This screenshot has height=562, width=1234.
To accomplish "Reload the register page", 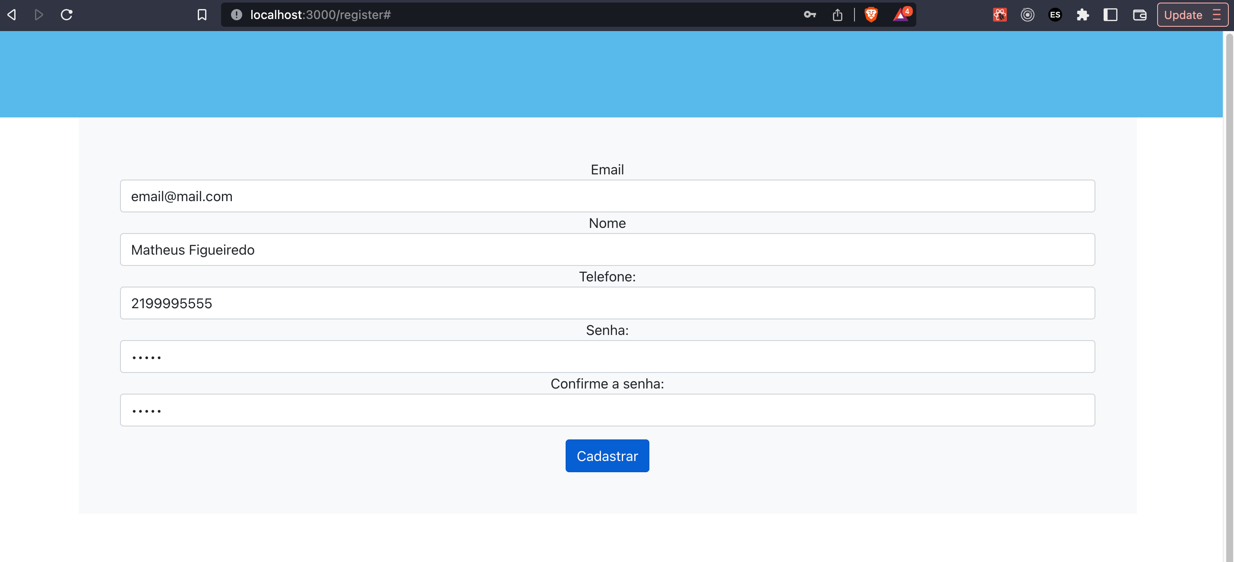I will pyautogui.click(x=66, y=15).
